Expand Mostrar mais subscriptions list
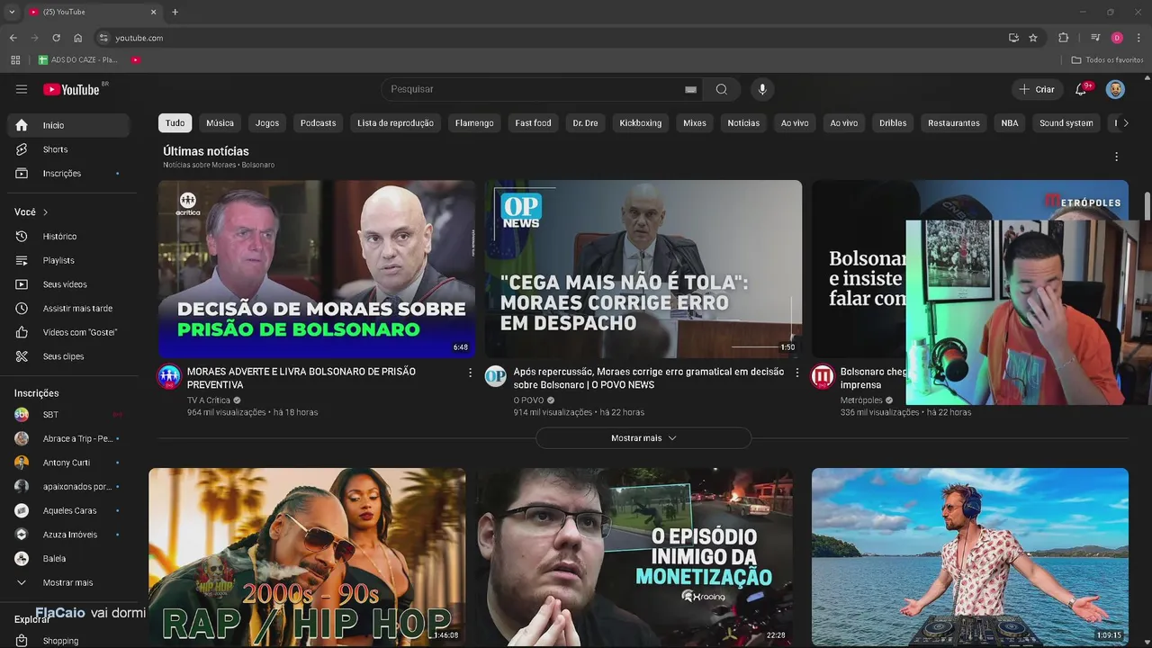Image resolution: width=1152 pixels, height=648 pixels. [67, 582]
